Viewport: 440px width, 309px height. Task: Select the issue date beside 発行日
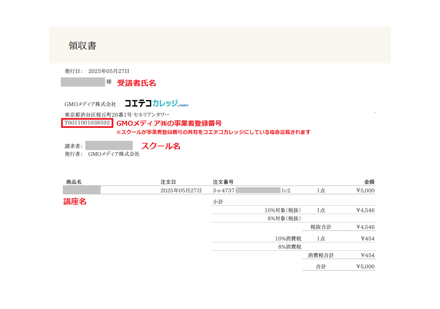(109, 71)
